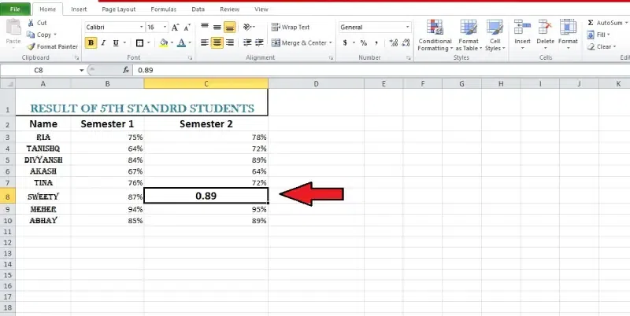
Task: Toggle Italic formatting
Action: click(103, 42)
